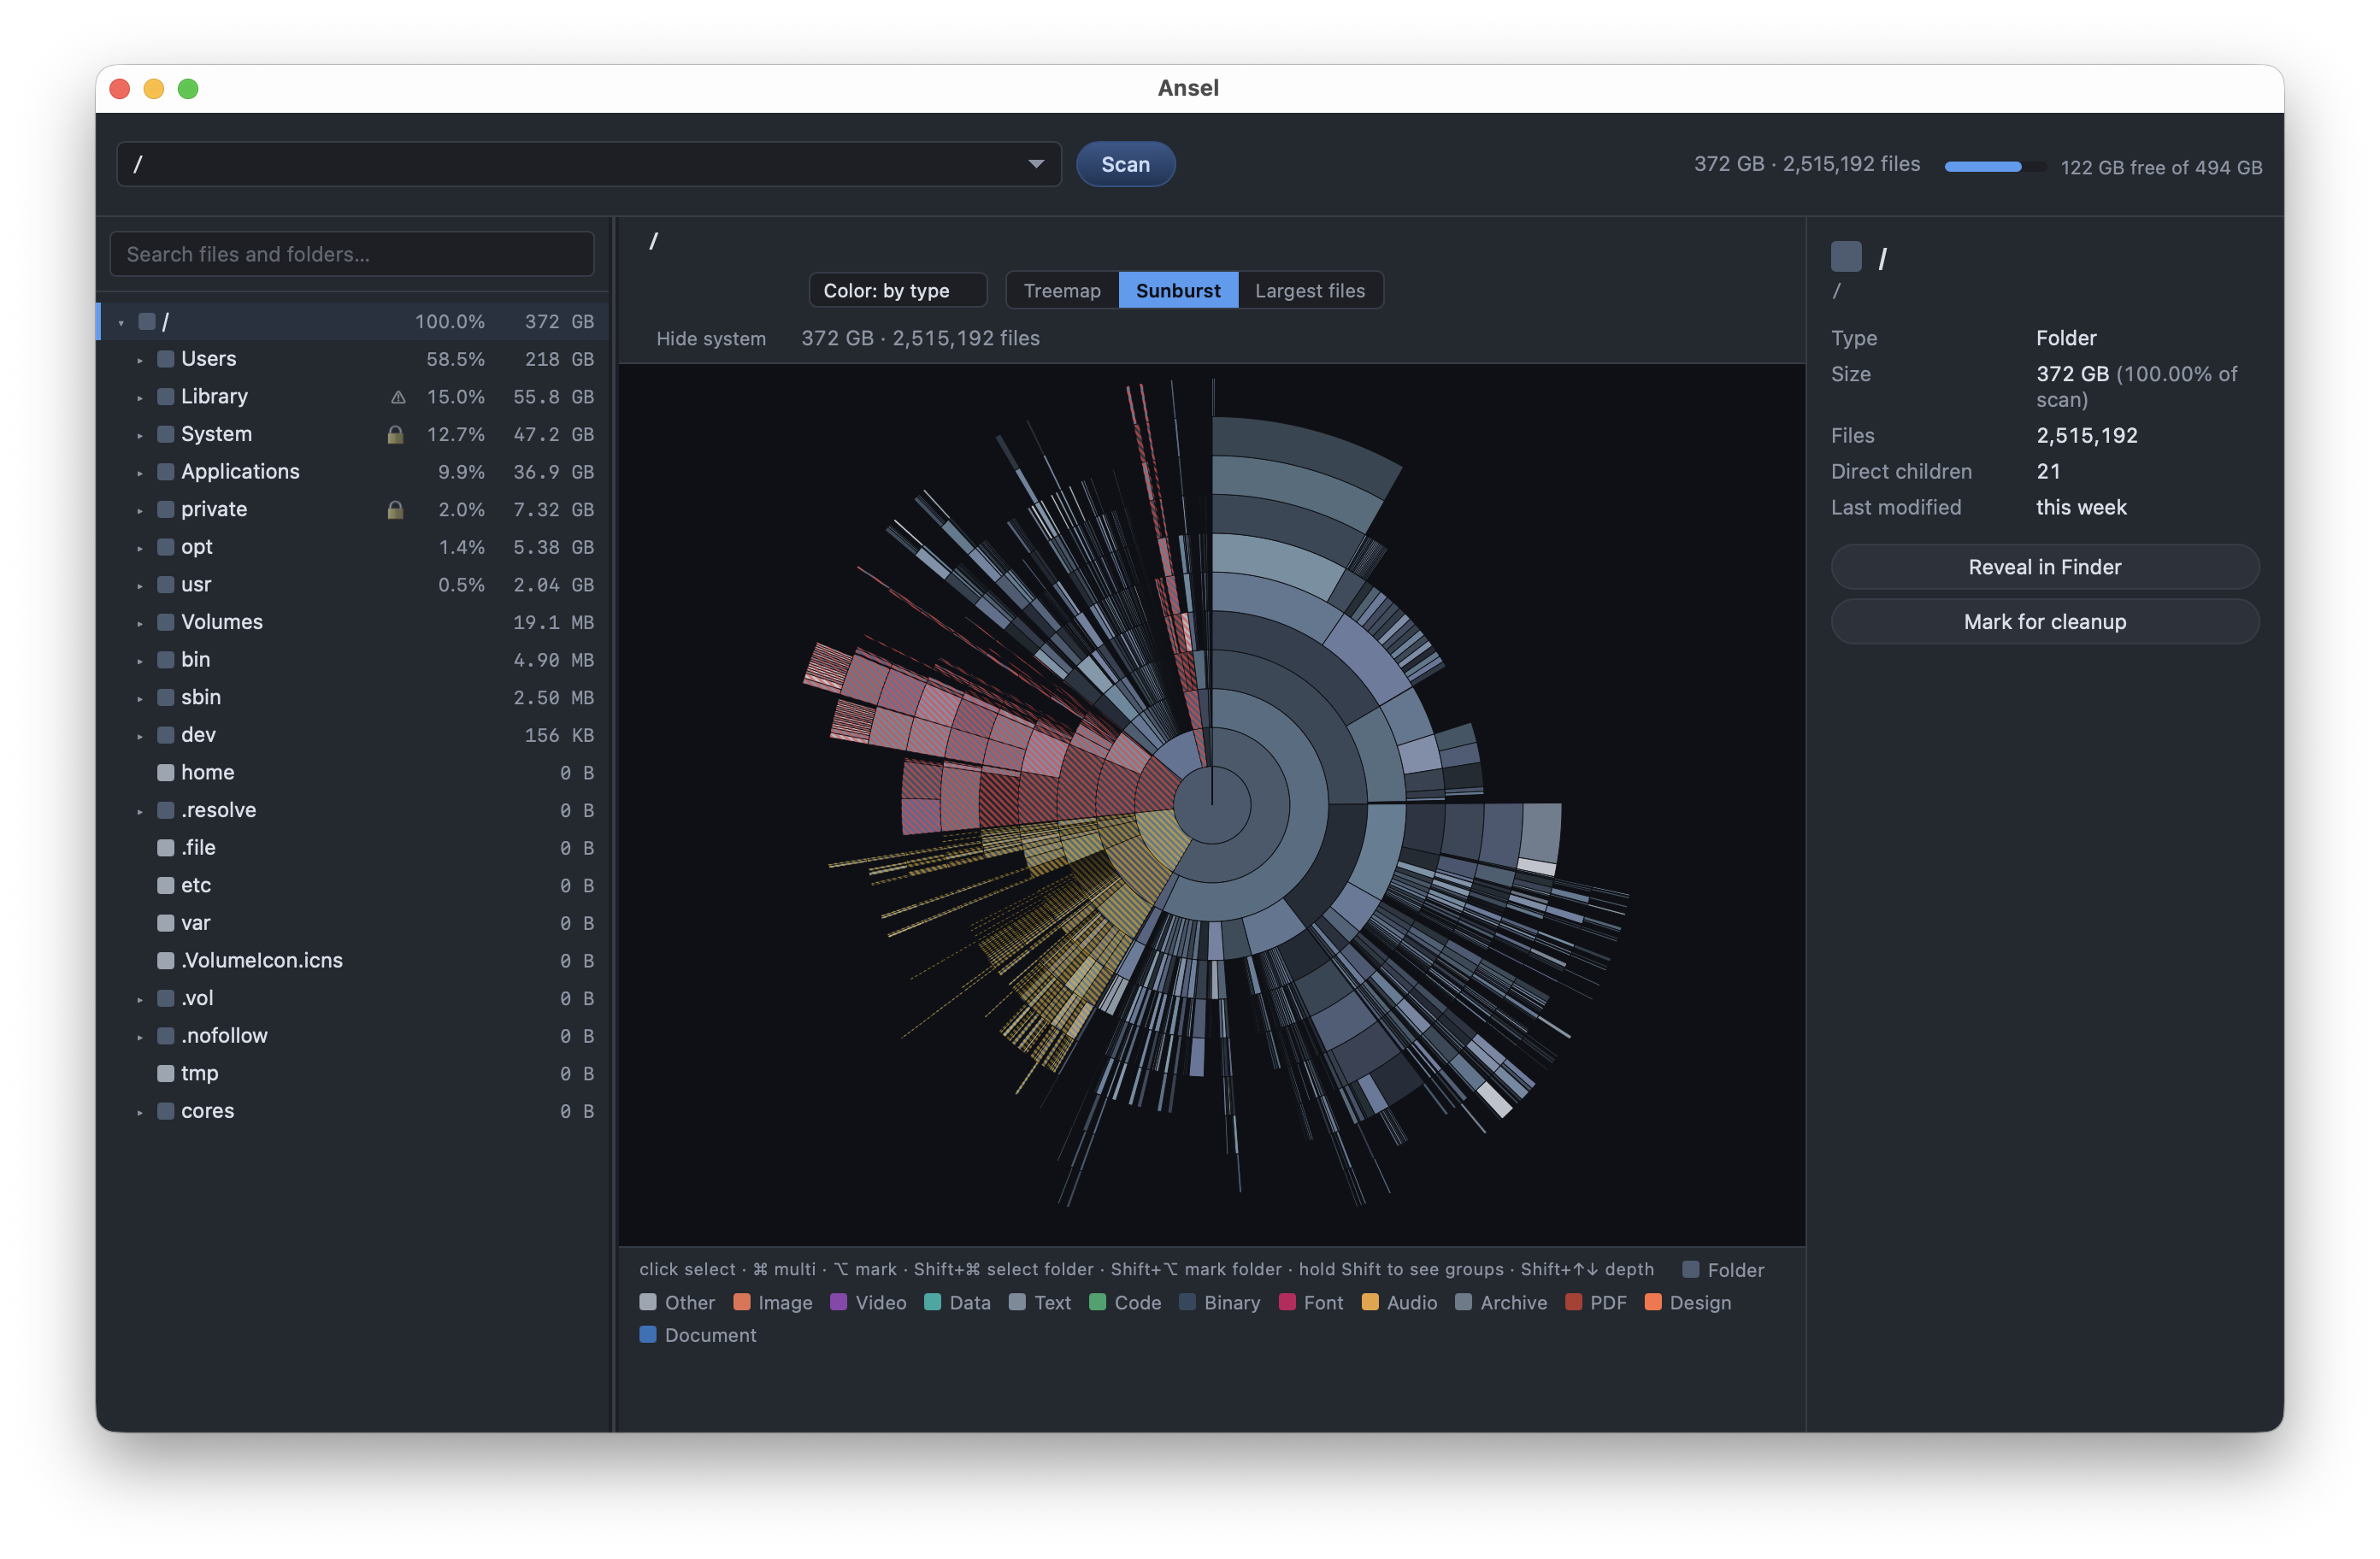Expand the usr folder
The width and height of the screenshot is (2380, 1559).
pyautogui.click(x=140, y=585)
